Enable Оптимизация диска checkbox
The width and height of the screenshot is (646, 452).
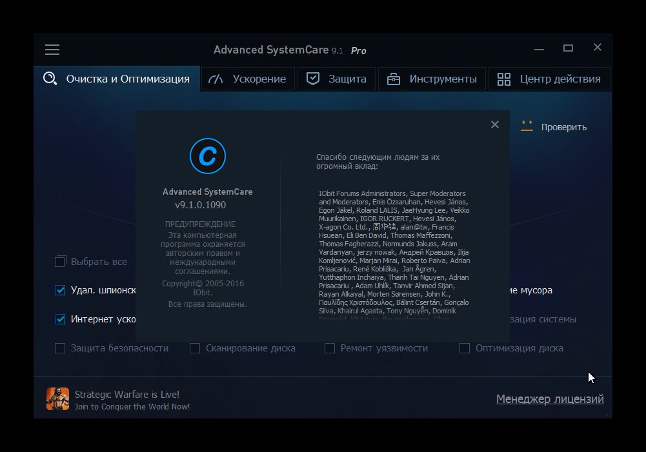(465, 348)
